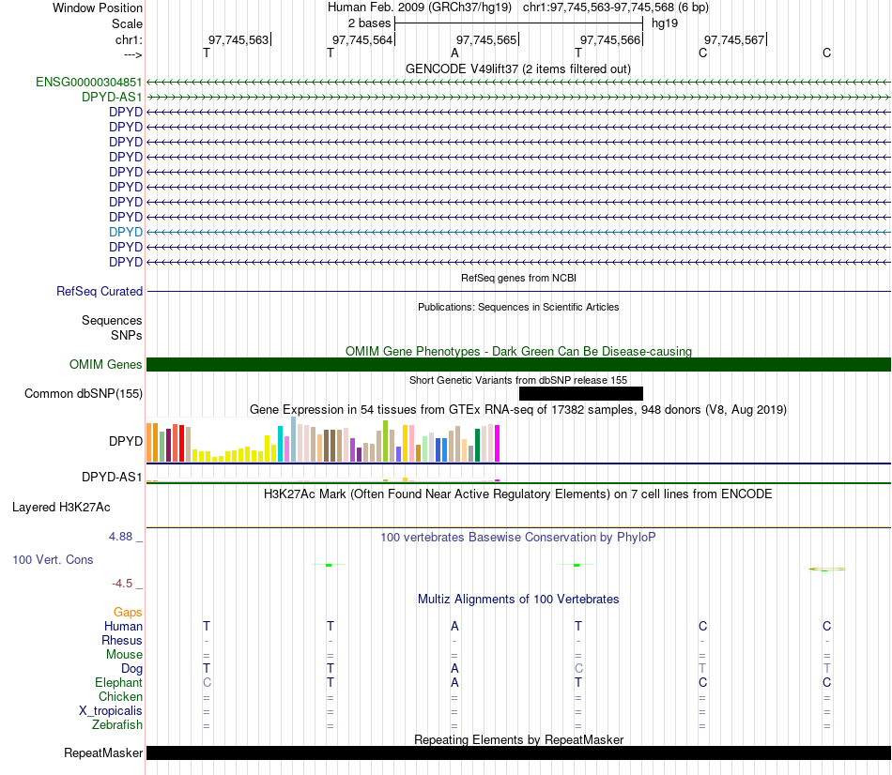Click the OMIM Genes label
Screen dimensions: 892x775
click(105, 364)
